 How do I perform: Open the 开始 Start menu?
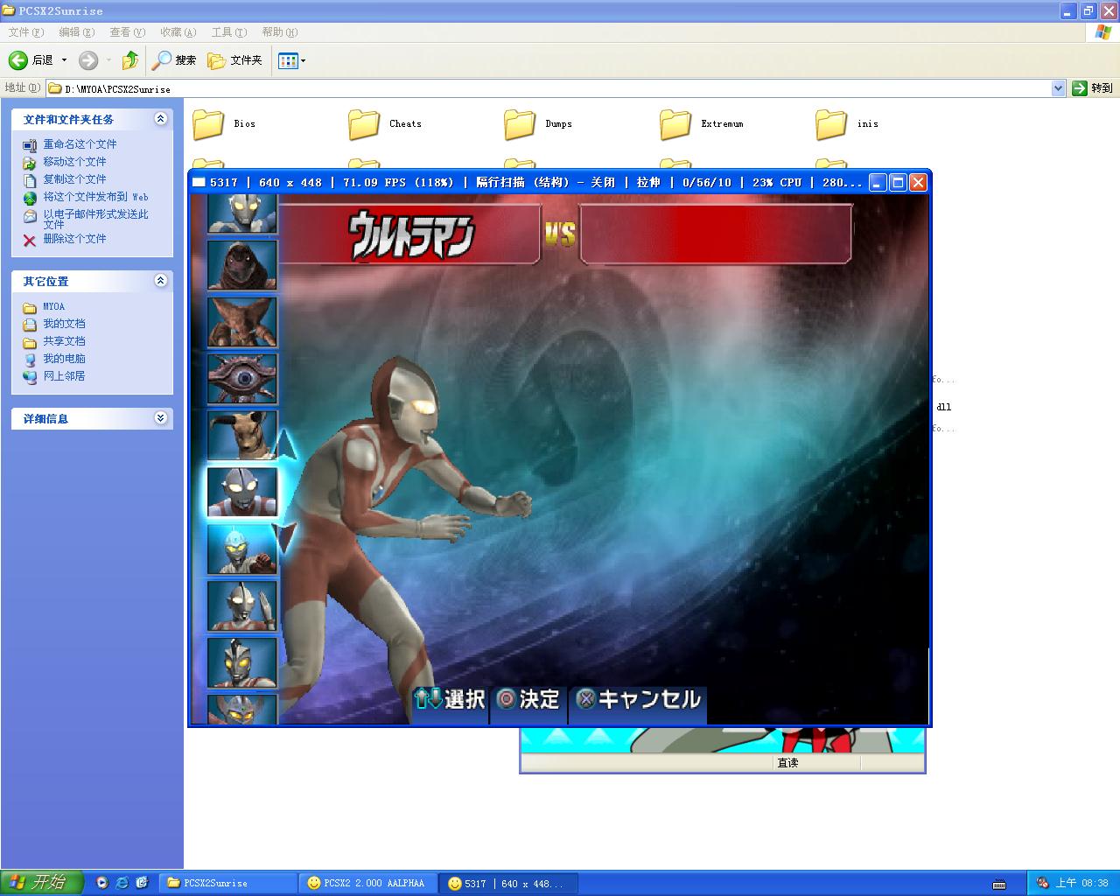pyautogui.click(x=41, y=883)
